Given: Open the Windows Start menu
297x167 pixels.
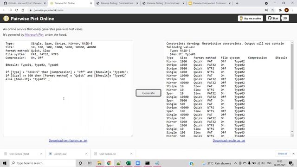Looking at the screenshot, I should [5, 163].
